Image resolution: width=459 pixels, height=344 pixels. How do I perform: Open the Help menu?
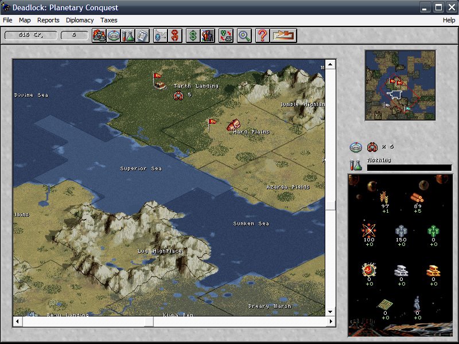coord(449,20)
